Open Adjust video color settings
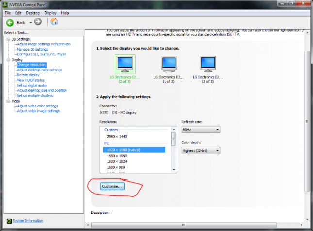This screenshot has height=231, width=313. pyautogui.click(x=37, y=106)
